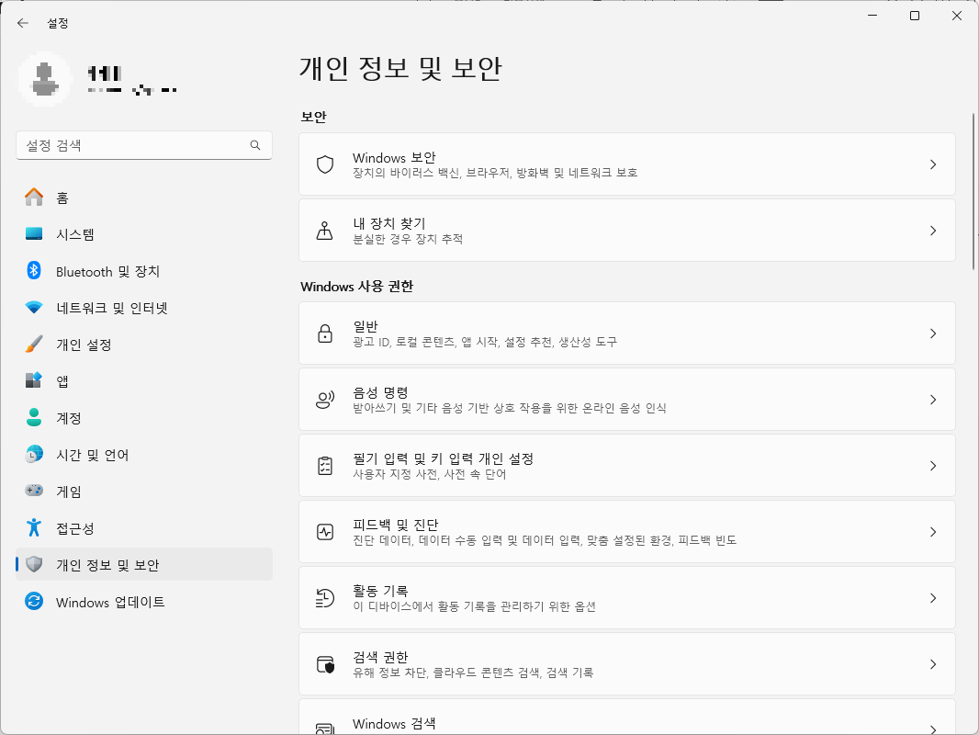This screenshot has height=735, width=979.
Task: Click the 일반 padlock icon
Action: pyautogui.click(x=325, y=334)
